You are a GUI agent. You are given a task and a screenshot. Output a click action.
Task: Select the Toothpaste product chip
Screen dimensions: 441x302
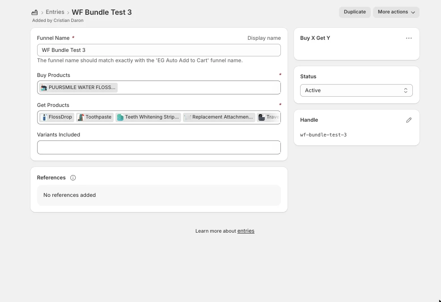(x=95, y=117)
